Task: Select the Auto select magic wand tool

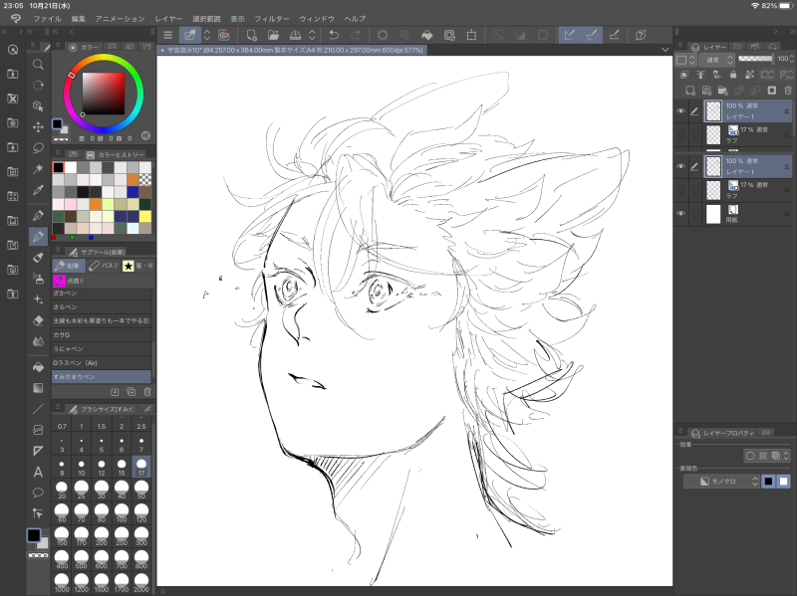Action: (38, 168)
